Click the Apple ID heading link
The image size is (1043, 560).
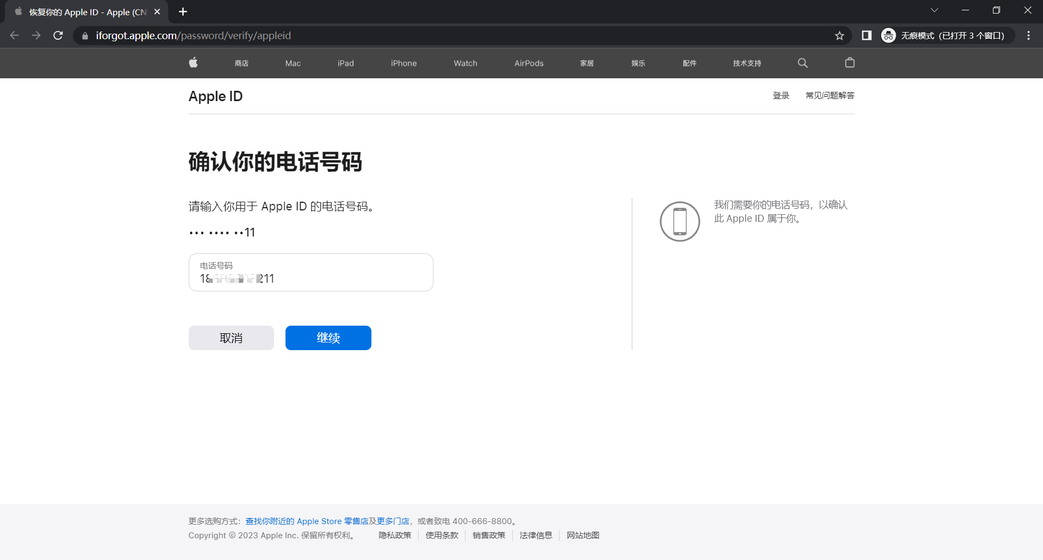215,96
